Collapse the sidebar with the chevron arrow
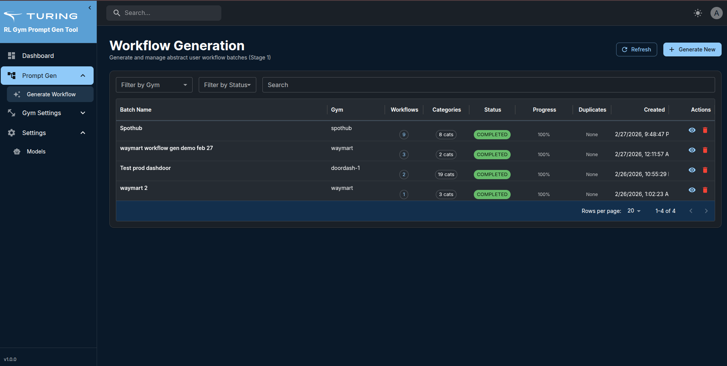This screenshot has height=366, width=727. (90, 7)
